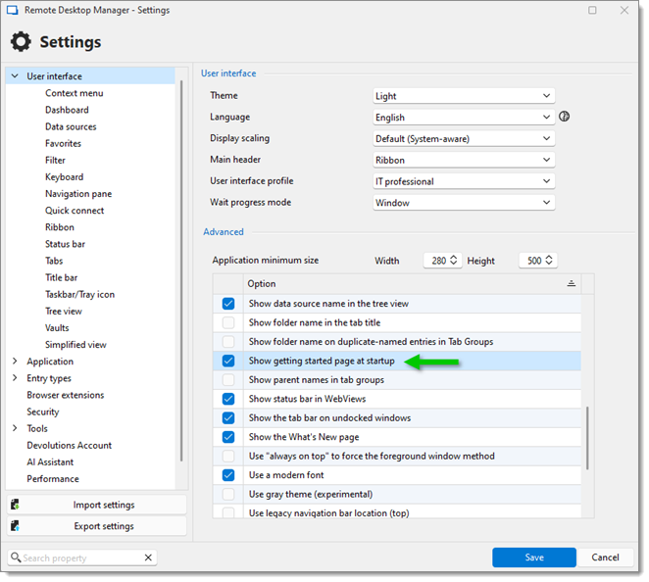
Task: Enable Show parent names in tab groups
Action: tap(228, 380)
